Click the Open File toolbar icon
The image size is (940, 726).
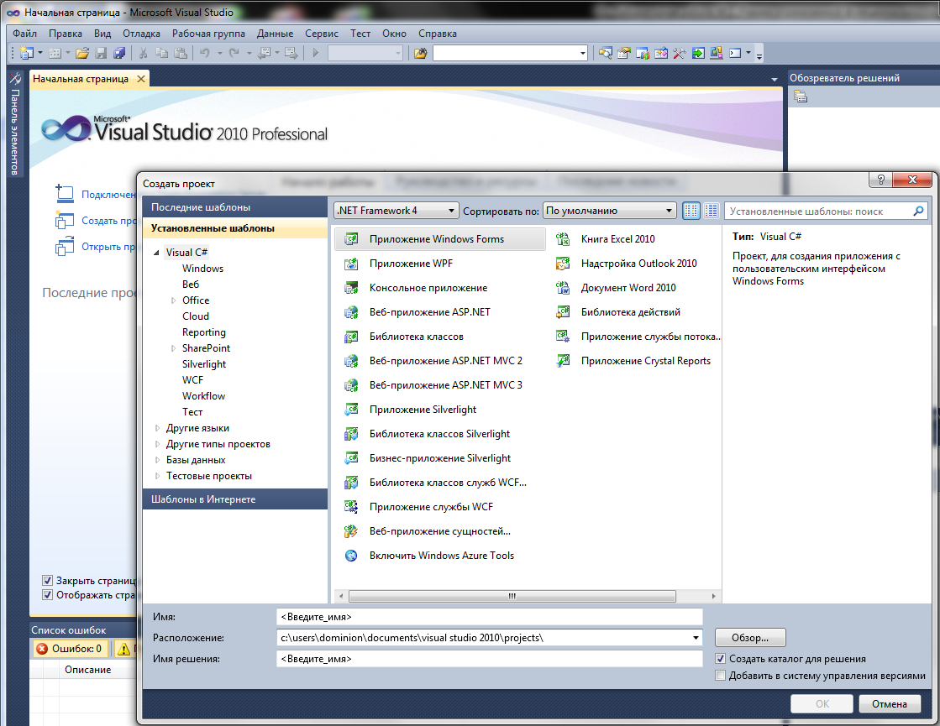click(x=82, y=54)
